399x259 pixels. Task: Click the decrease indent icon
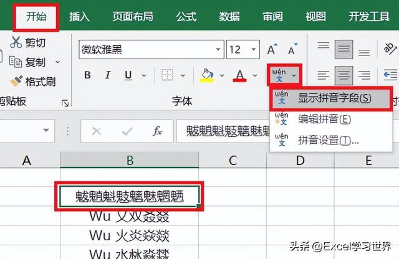click(x=390, y=75)
